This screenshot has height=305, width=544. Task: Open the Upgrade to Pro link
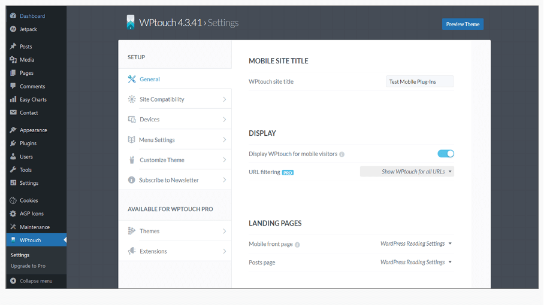tap(28, 266)
